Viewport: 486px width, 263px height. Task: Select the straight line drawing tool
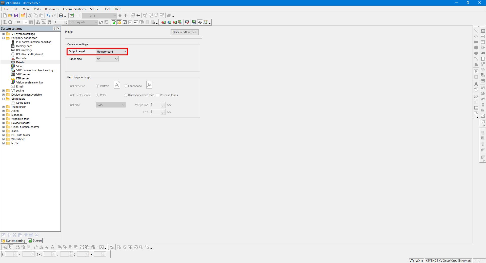pos(476,31)
